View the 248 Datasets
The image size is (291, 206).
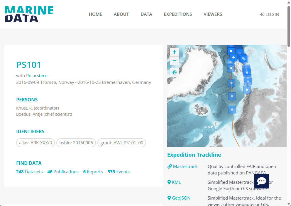point(29,172)
